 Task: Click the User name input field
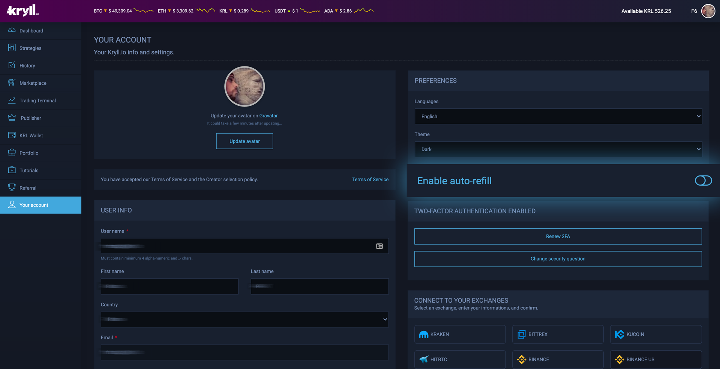244,246
